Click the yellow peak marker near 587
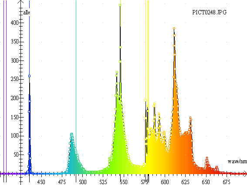The image size is (247, 185). point(154,104)
